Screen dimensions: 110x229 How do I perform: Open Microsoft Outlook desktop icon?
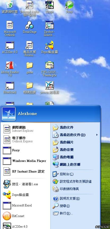tap(10, 29)
